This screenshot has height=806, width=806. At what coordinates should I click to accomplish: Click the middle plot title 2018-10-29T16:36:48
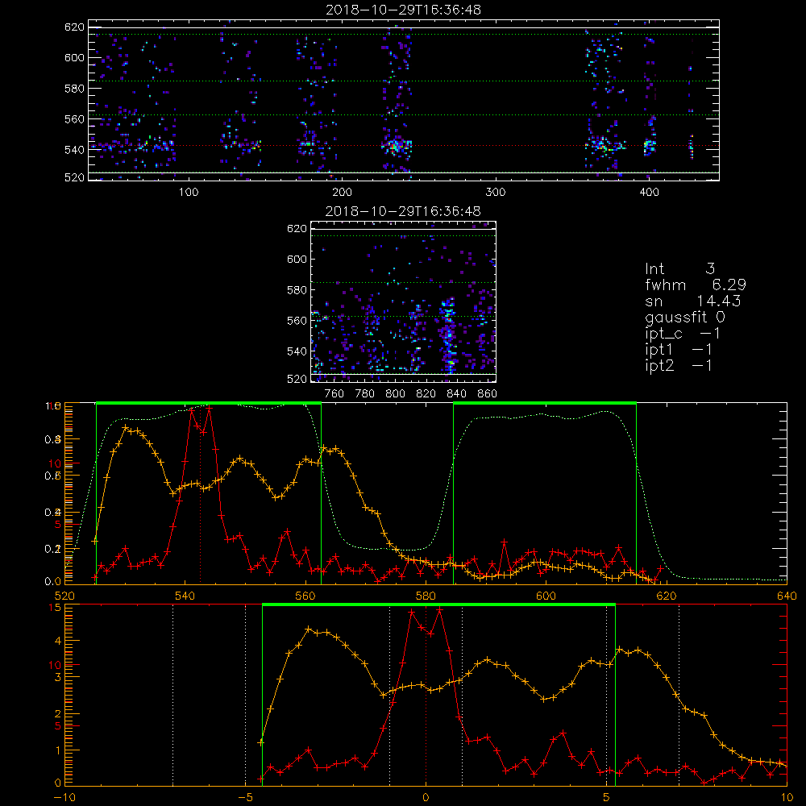pyautogui.click(x=403, y=211)
